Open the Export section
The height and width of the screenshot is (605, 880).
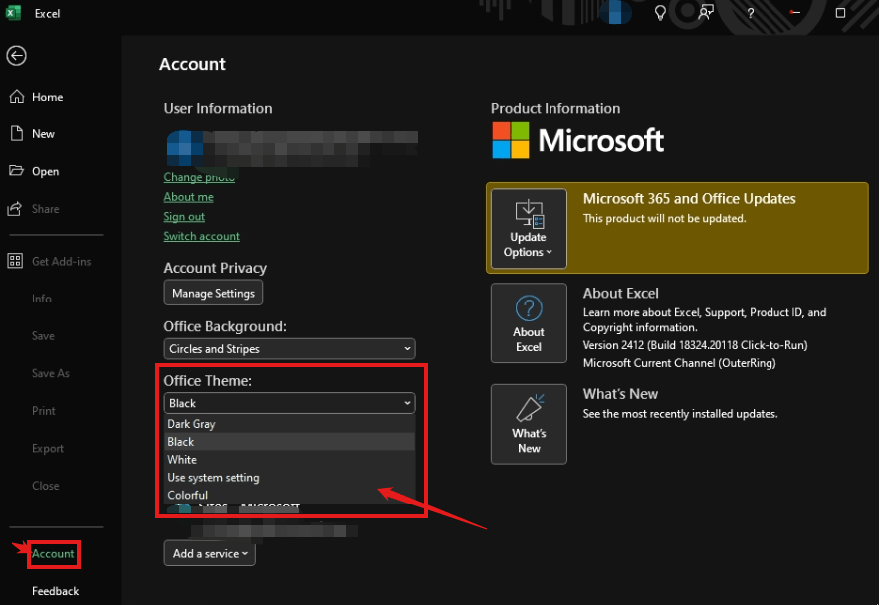[x=47, y=448]
